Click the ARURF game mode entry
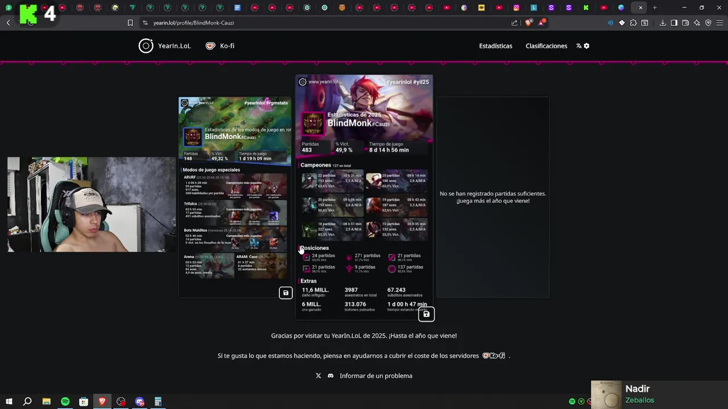 click(235, 186)
